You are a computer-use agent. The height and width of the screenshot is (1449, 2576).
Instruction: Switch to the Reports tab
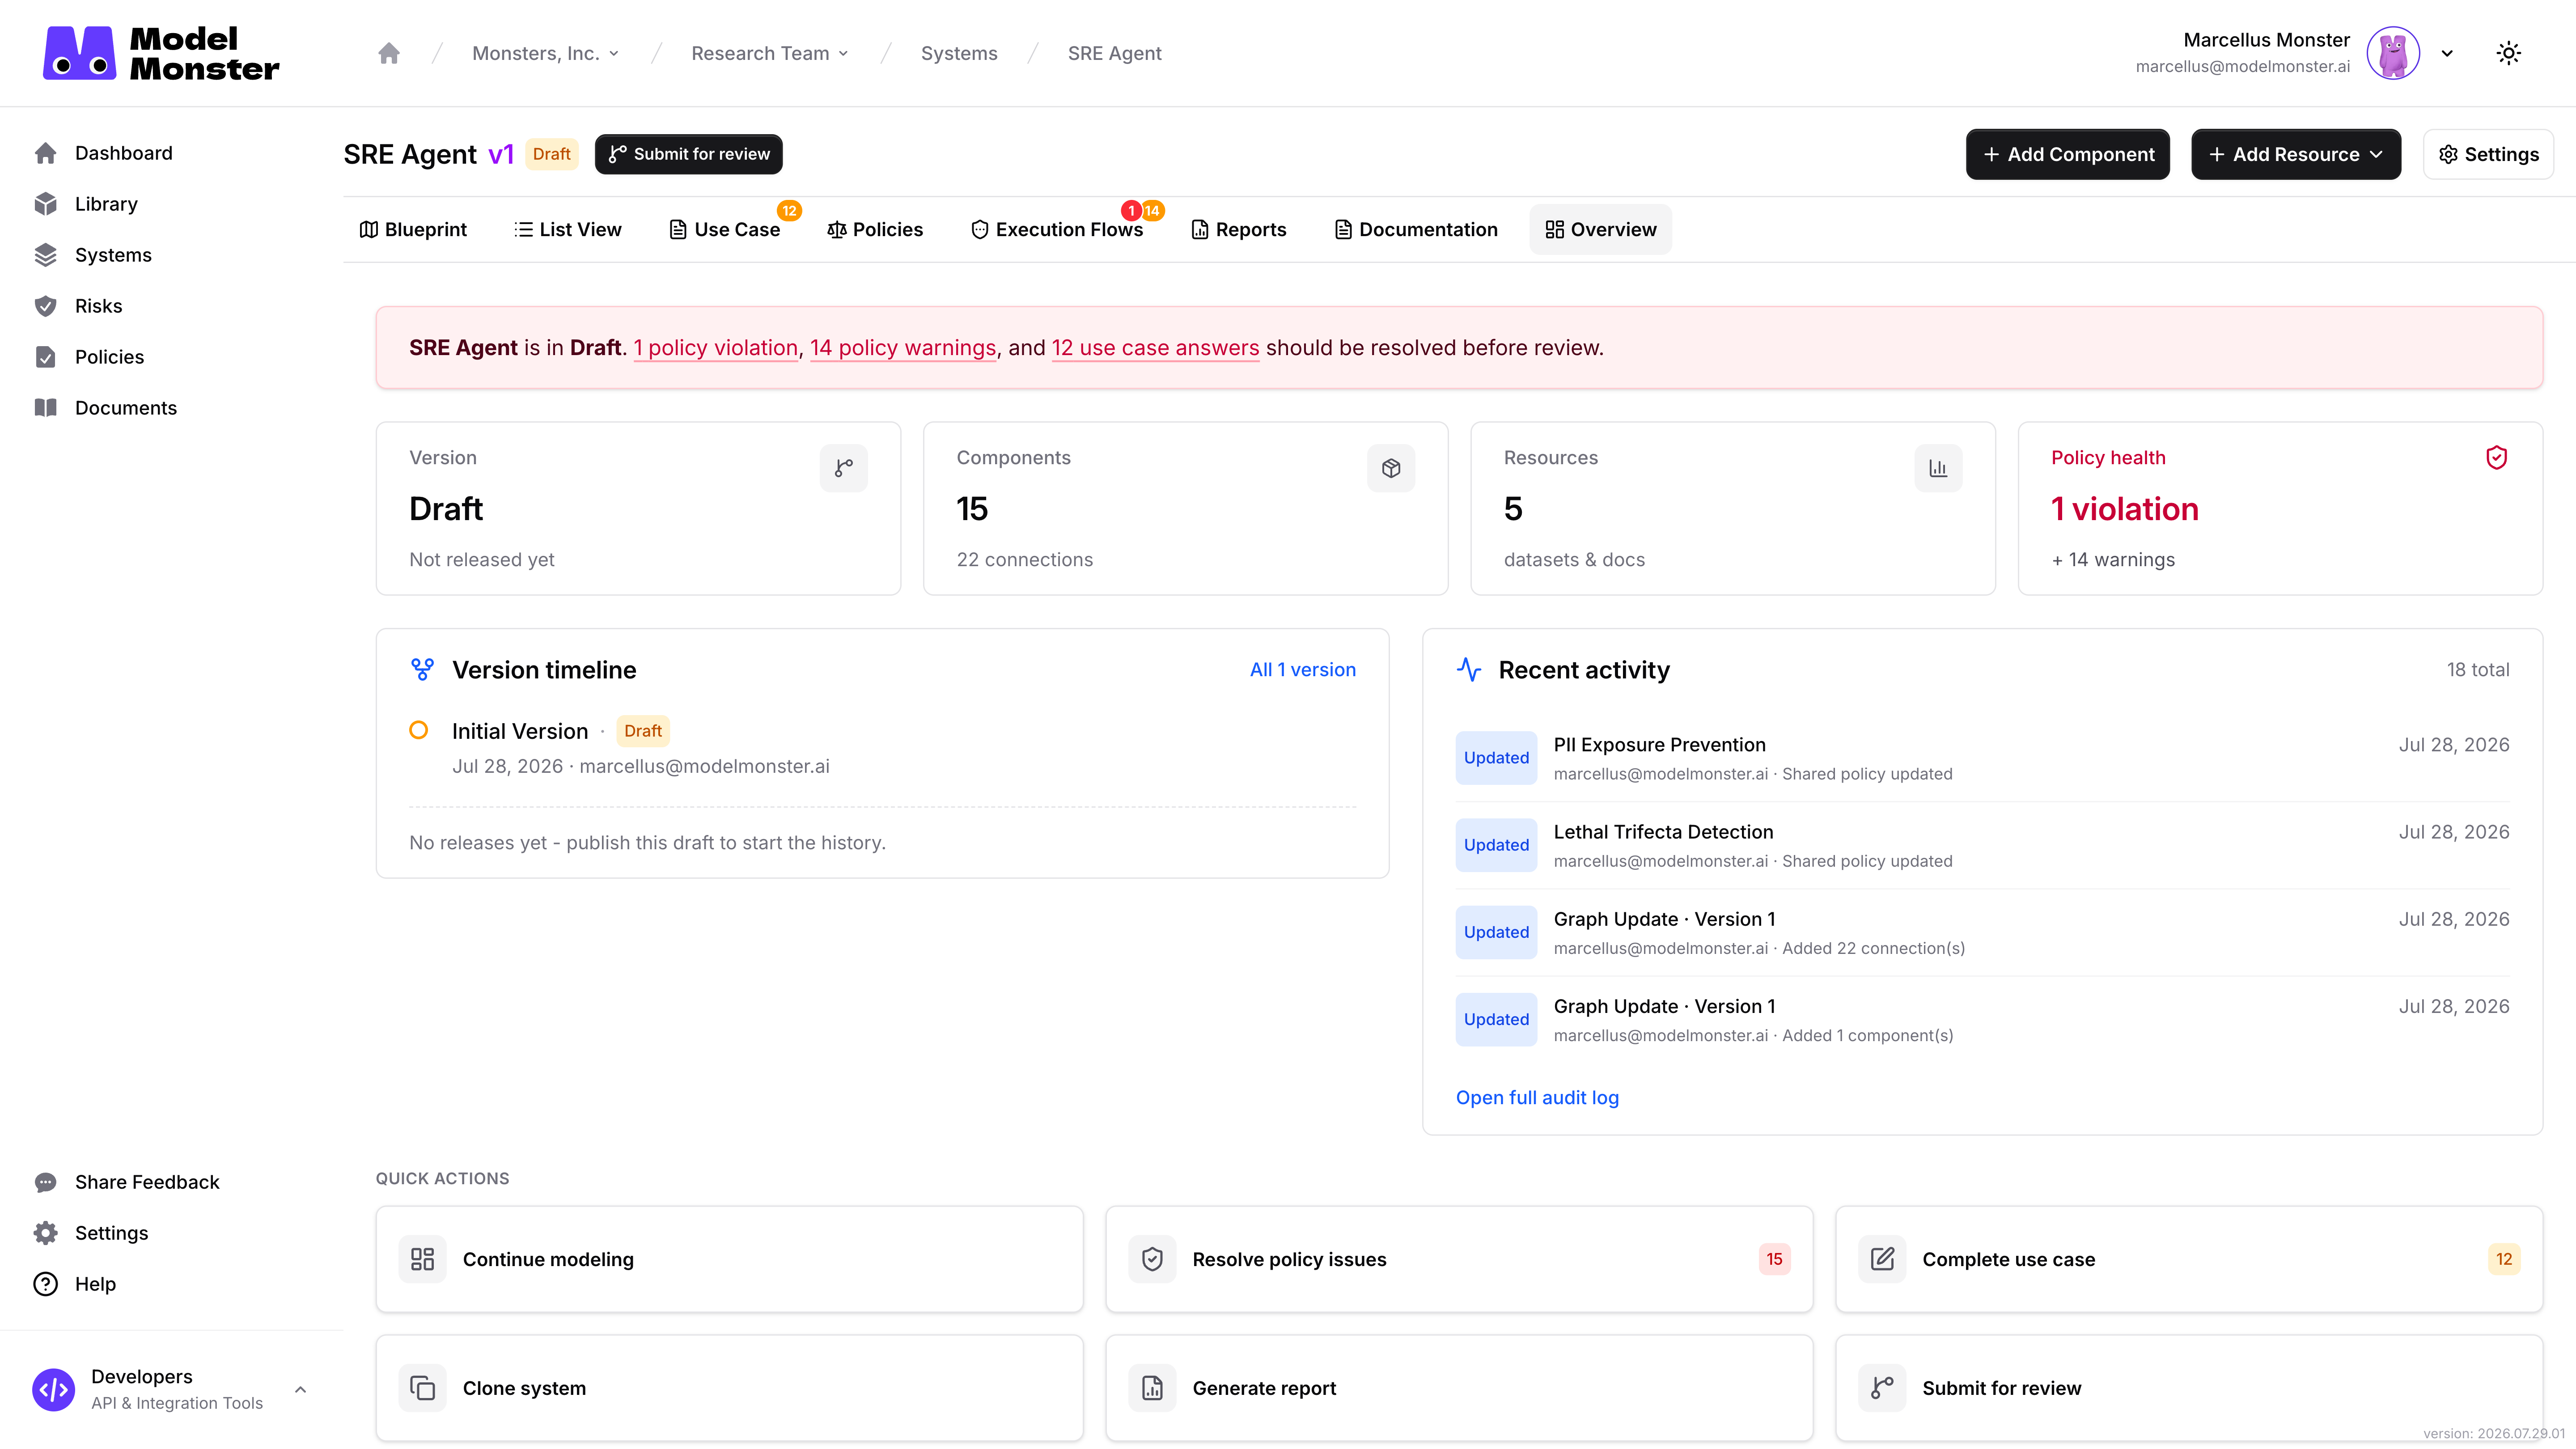(x=1238, y=229)
